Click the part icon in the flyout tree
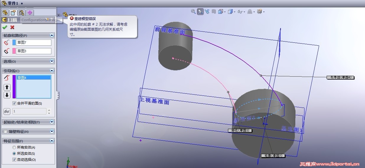365x168 pixels. click(65, 14)
